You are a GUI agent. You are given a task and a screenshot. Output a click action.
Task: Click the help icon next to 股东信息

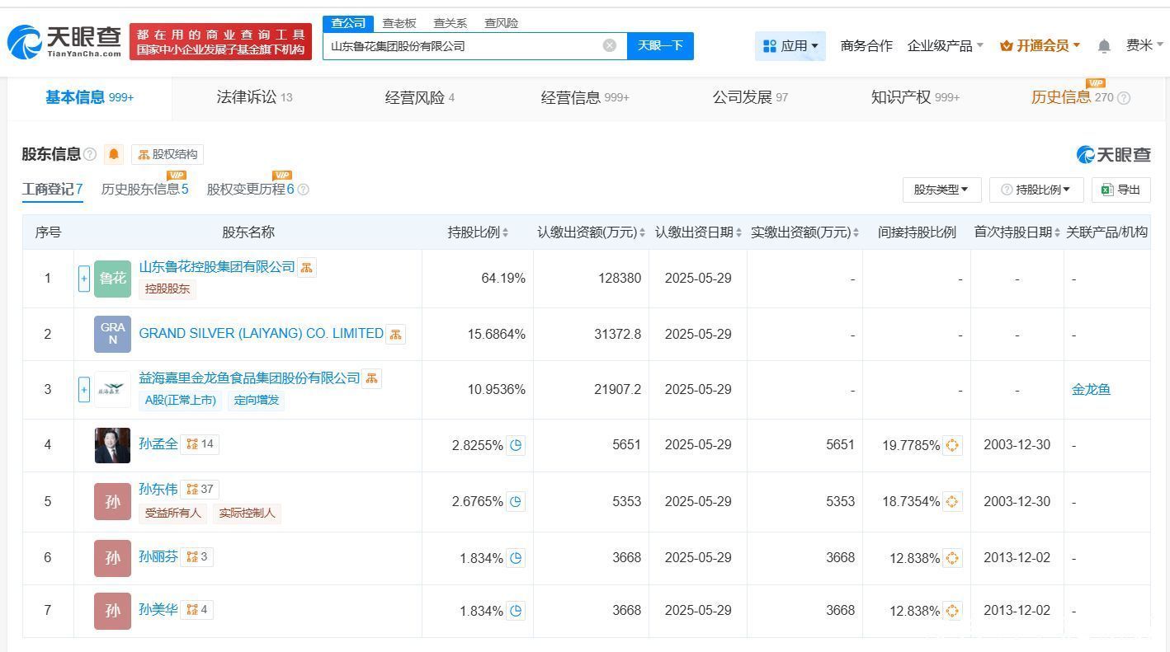click(x=90, y=154)
